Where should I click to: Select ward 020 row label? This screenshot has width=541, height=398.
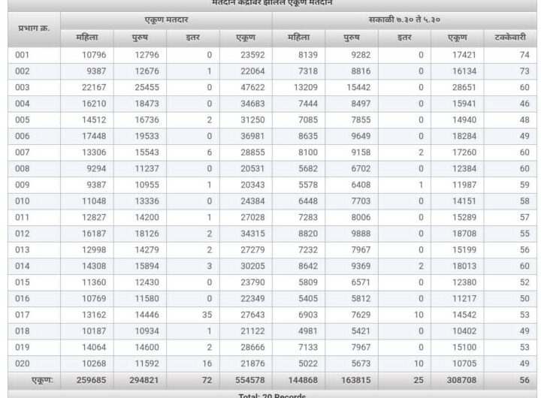(x=23, y=364)
